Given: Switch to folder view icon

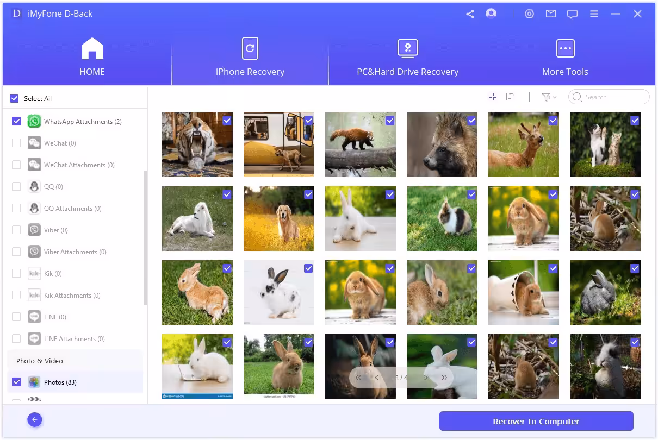Looking at the screenshot, I should (510, 97).
